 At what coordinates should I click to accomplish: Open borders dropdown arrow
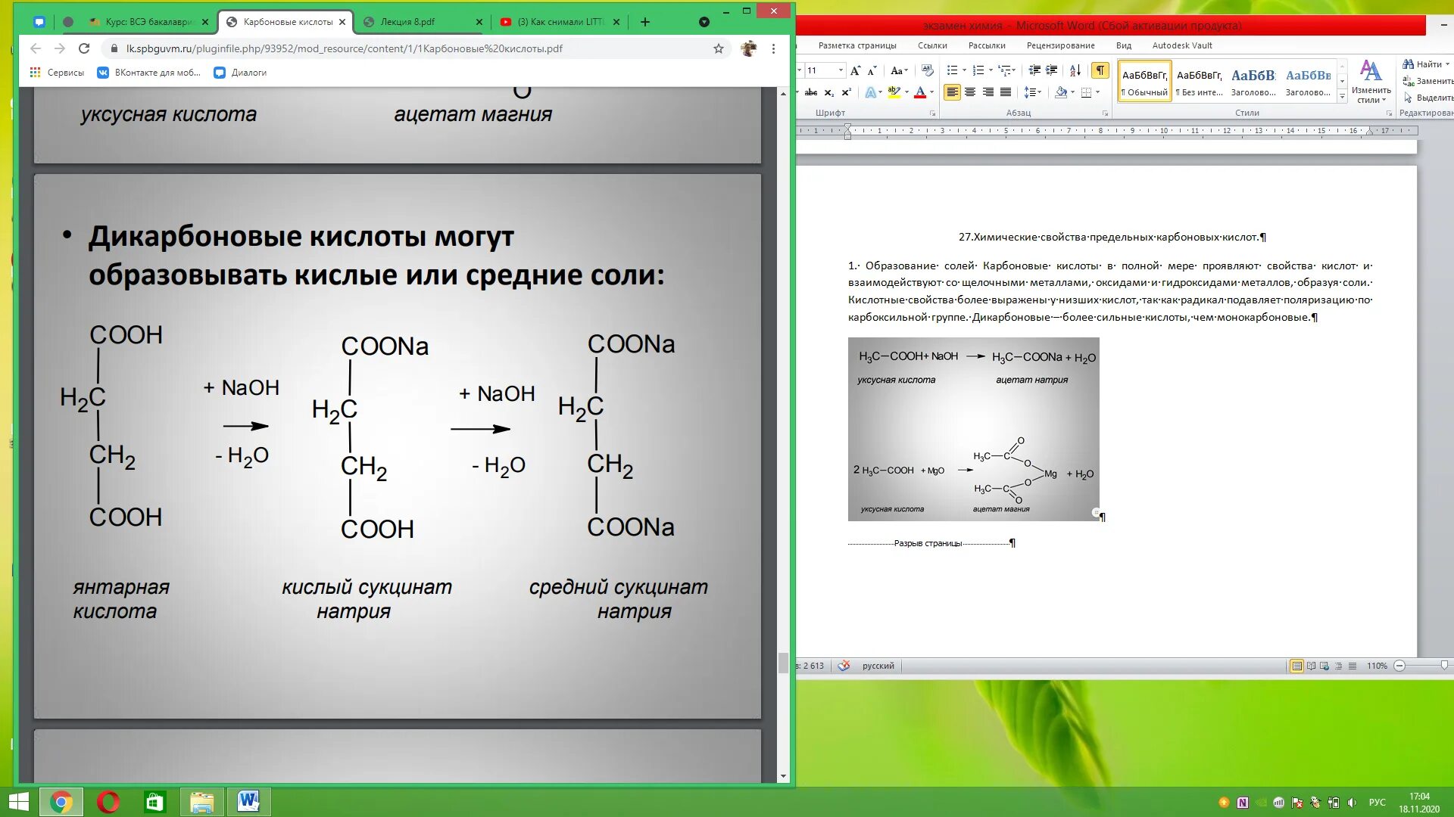click(1098, 92)
